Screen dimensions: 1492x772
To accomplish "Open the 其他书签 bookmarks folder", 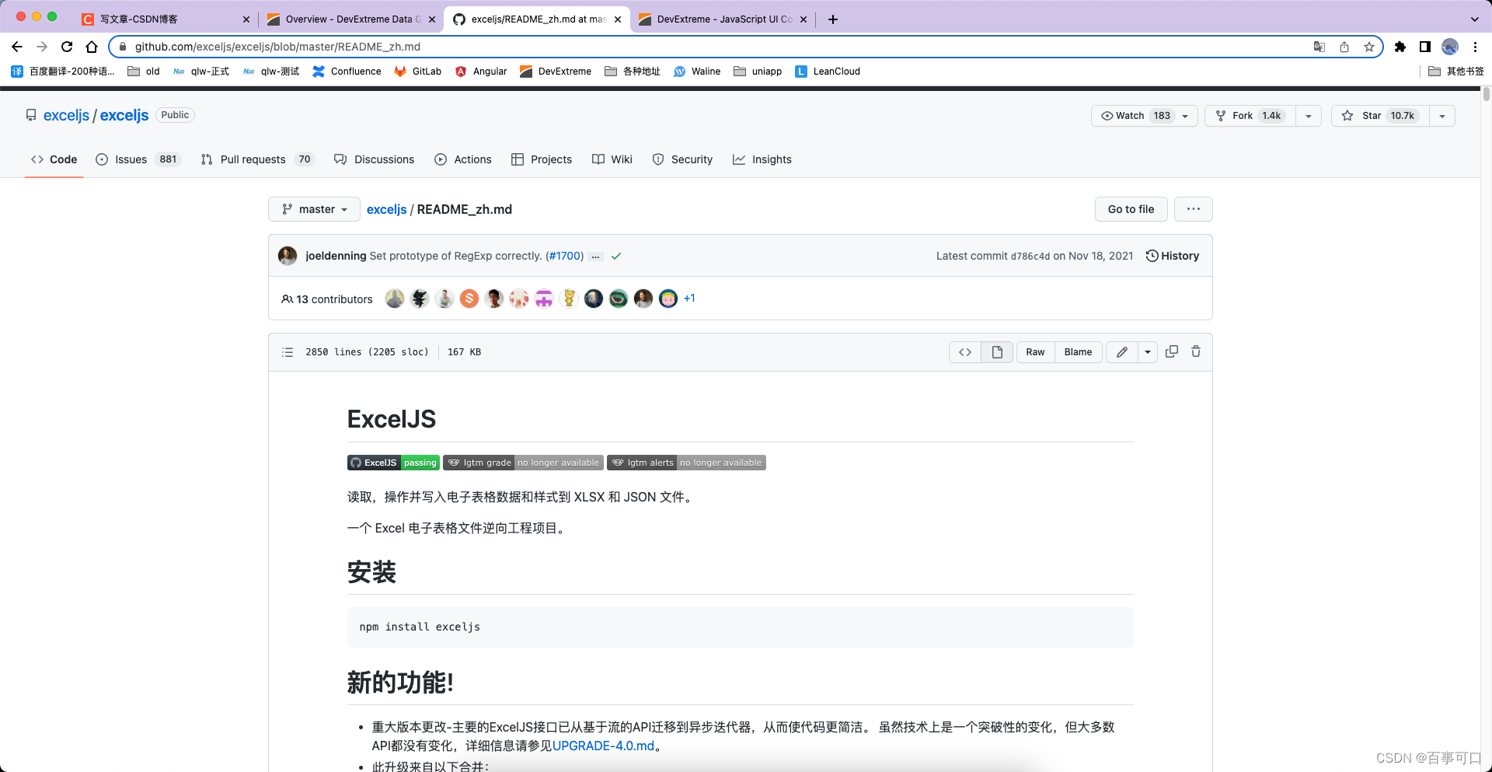I will 1456,72.
